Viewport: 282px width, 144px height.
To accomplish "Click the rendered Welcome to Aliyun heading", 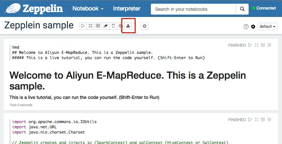I will (128, 81).
